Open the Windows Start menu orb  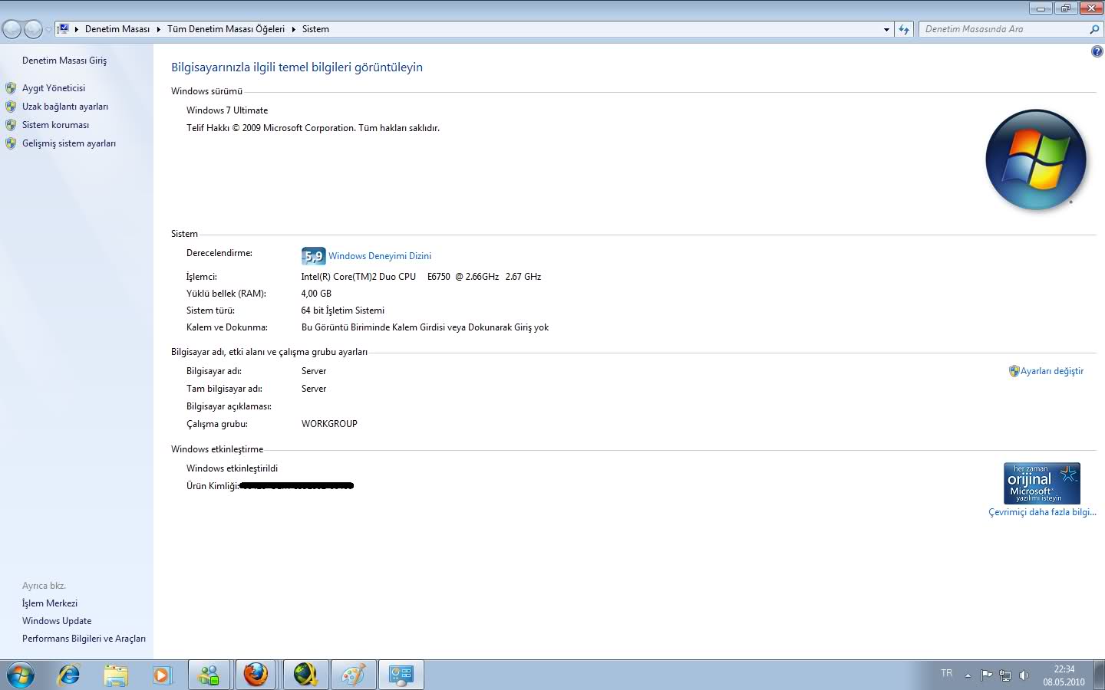tap(20, 675)
